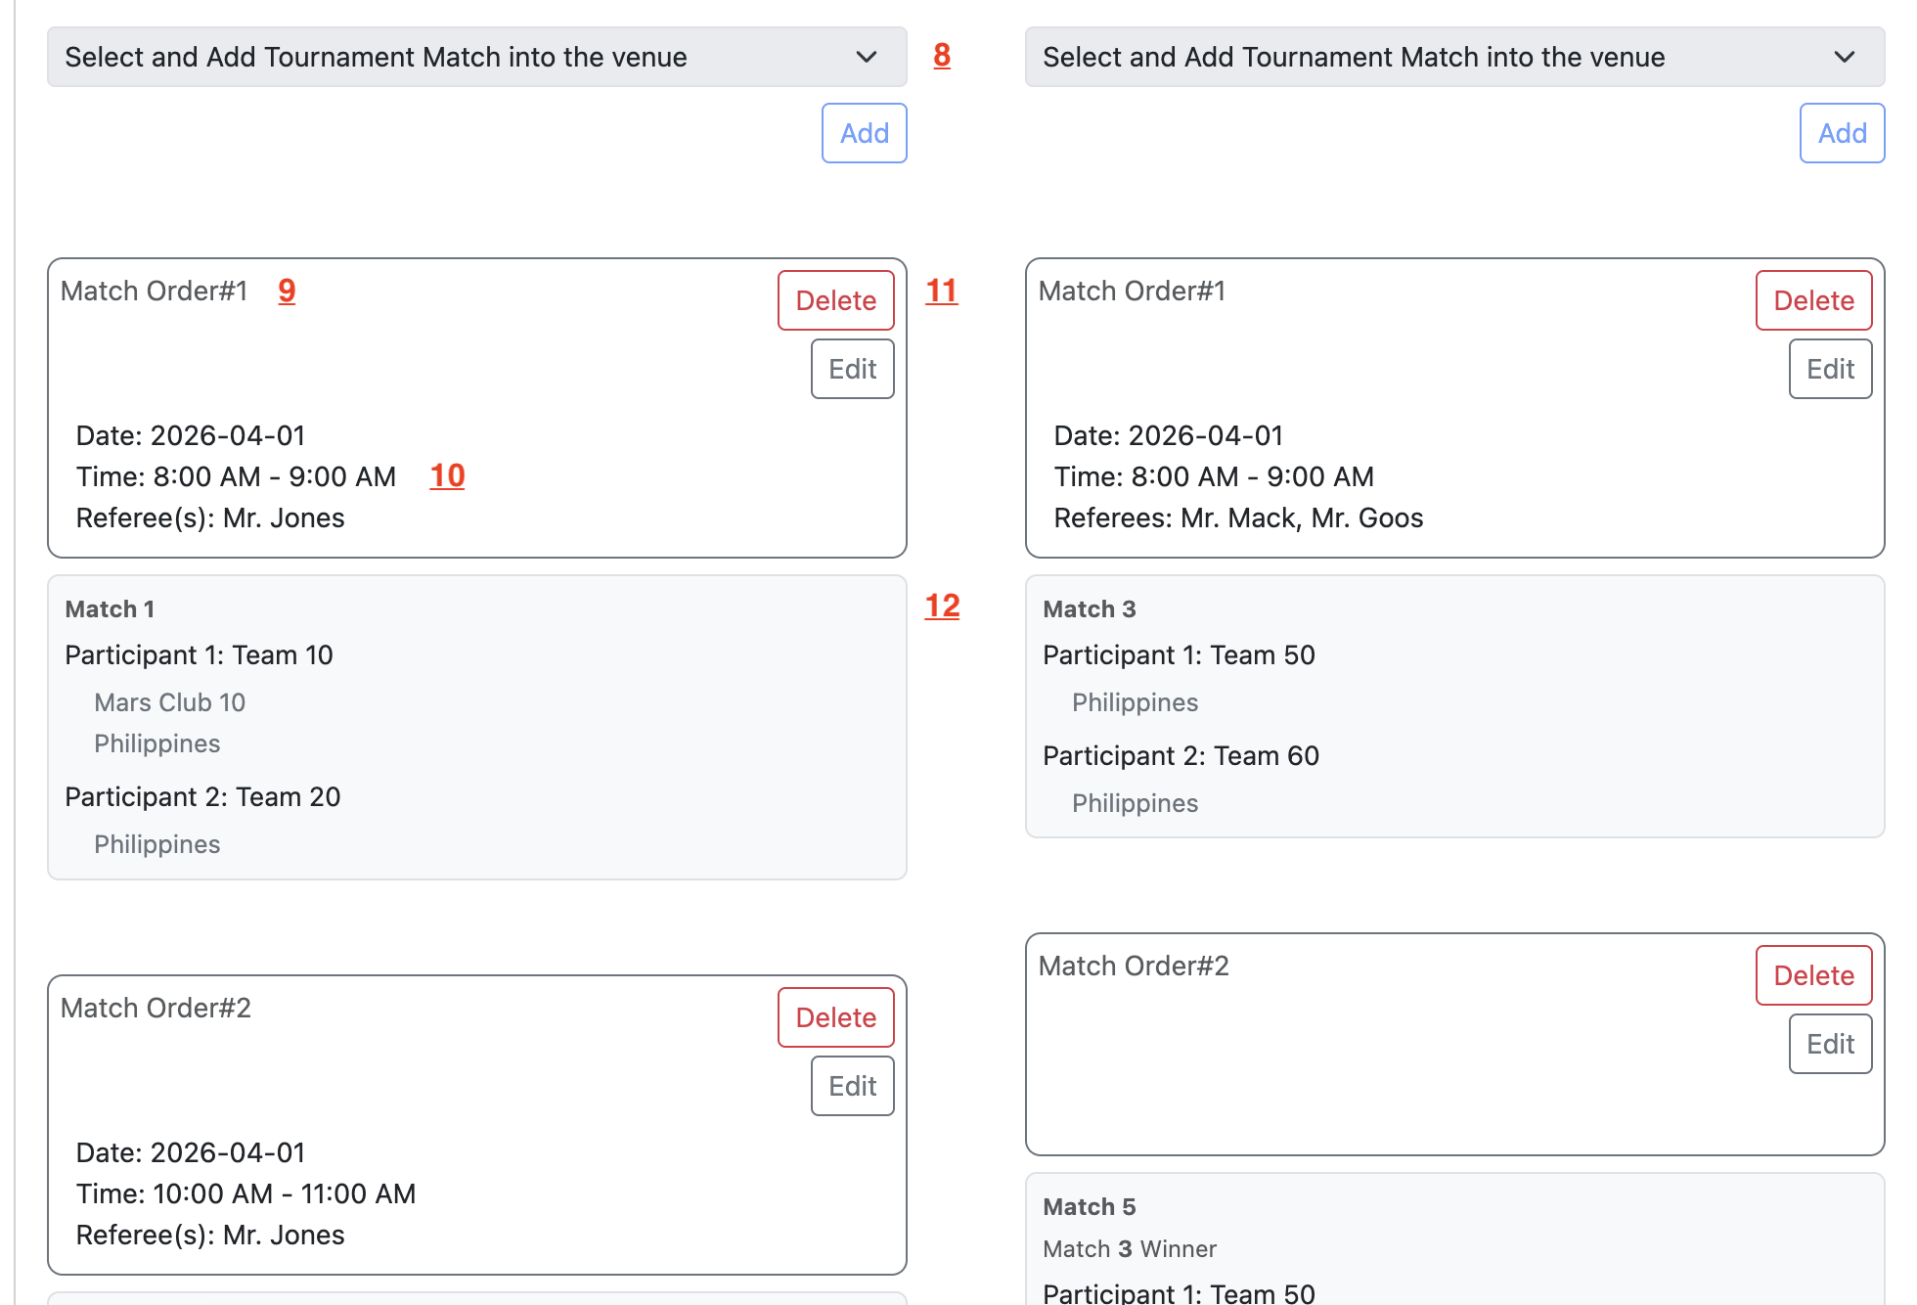Click red annotation number 11
This screenshot has height=1305, width=1917.
click(x=942, y=291)
